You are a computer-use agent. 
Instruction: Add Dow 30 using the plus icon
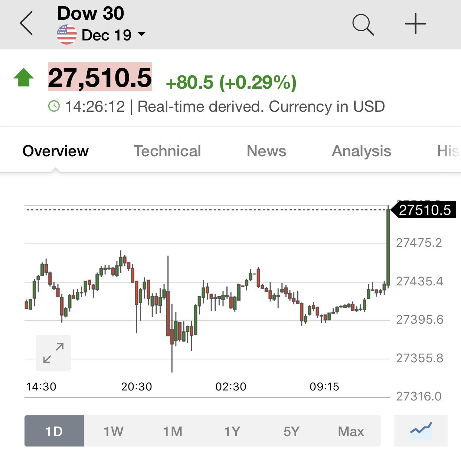415,24
